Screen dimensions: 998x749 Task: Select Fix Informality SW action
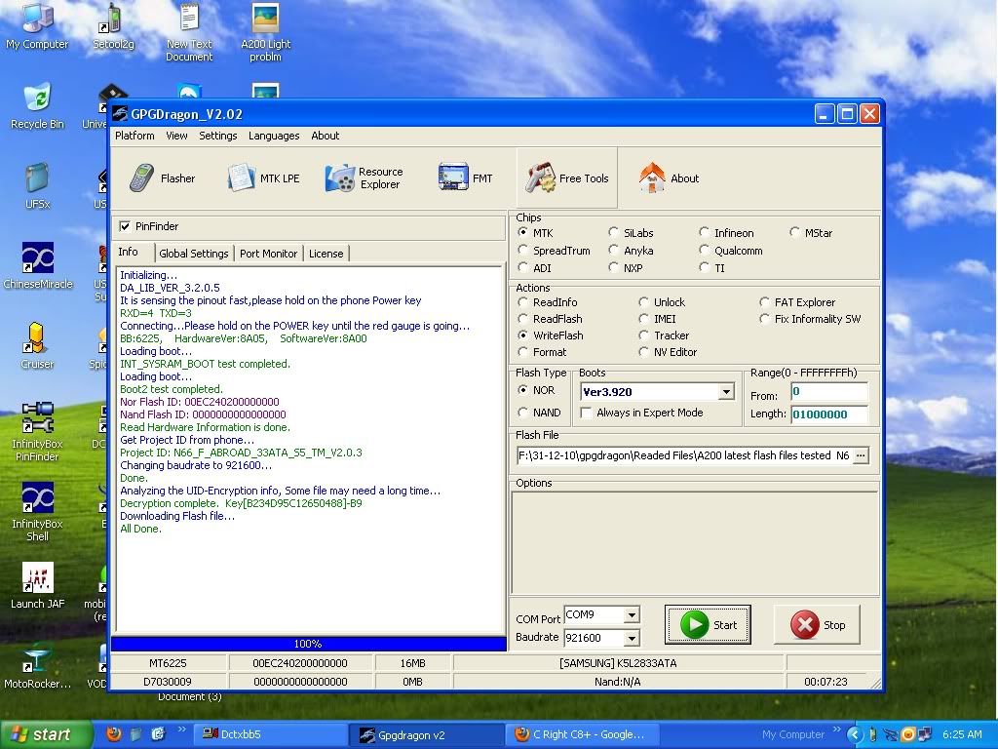[x=764, y=319]
